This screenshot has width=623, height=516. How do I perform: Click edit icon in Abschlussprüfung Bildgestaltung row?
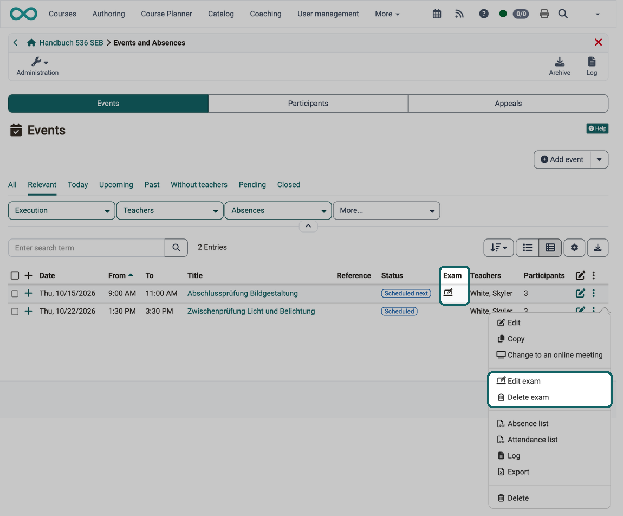[x=580, y=293]
